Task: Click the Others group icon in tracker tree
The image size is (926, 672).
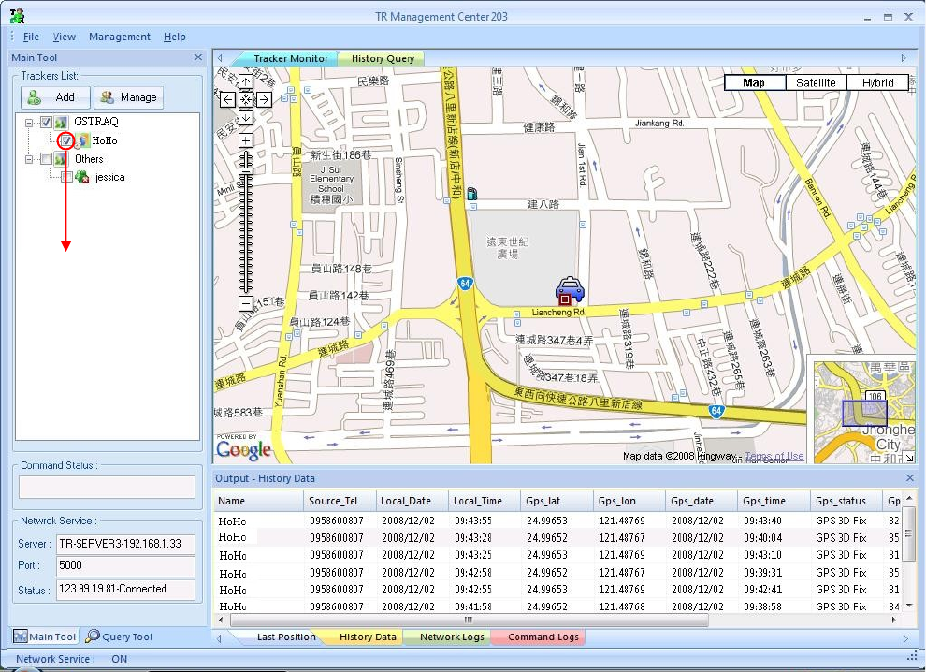Action: tap(61, 159)
